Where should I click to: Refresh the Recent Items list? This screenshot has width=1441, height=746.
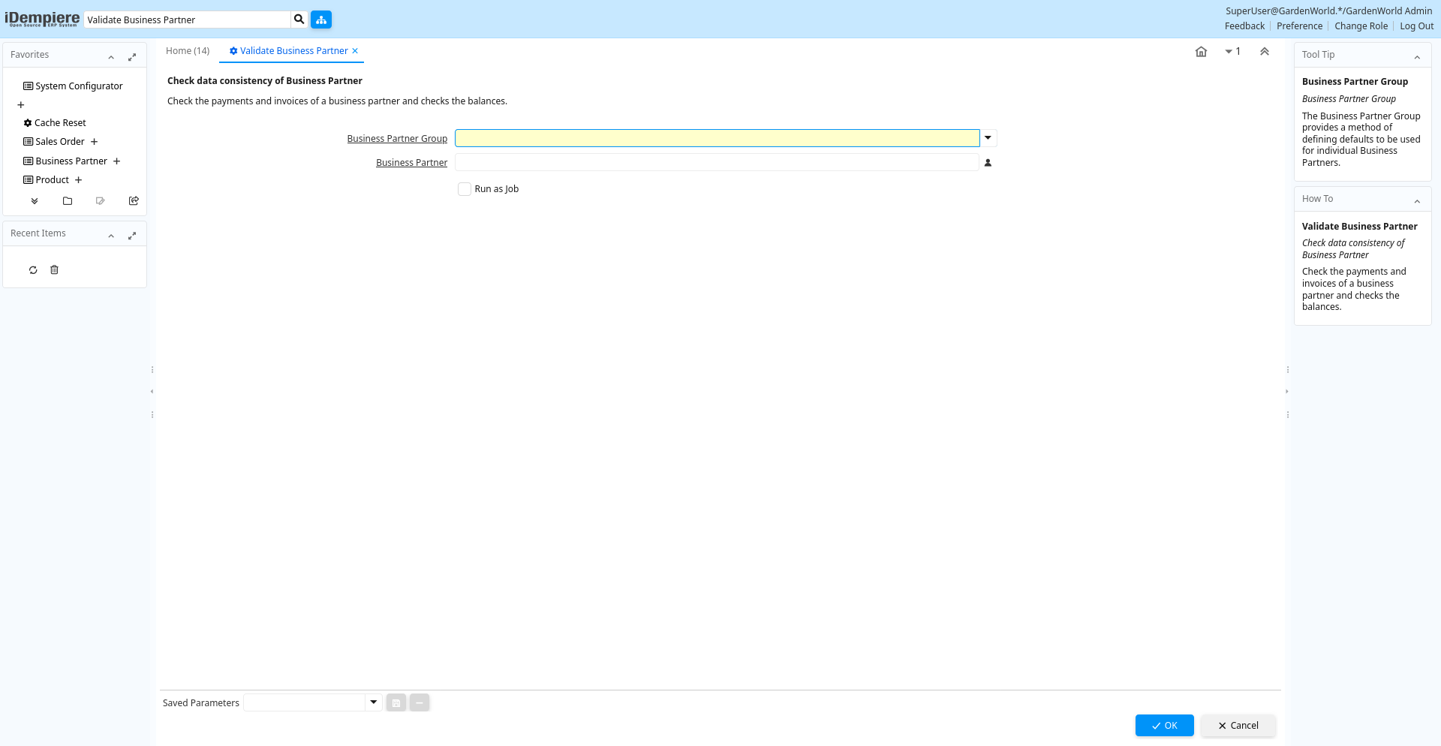pyautogui.click(x=33, y=270)
